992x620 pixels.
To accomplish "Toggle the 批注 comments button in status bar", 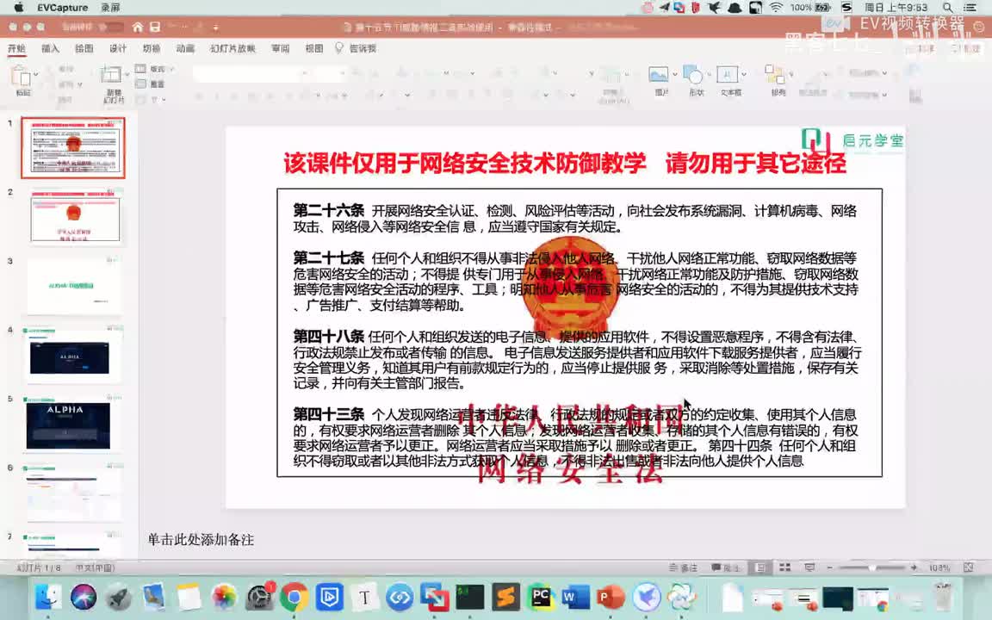I will point(725,567).
